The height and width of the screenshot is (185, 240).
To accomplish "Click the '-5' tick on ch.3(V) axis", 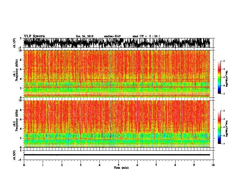I will click(x=20, y=160).
